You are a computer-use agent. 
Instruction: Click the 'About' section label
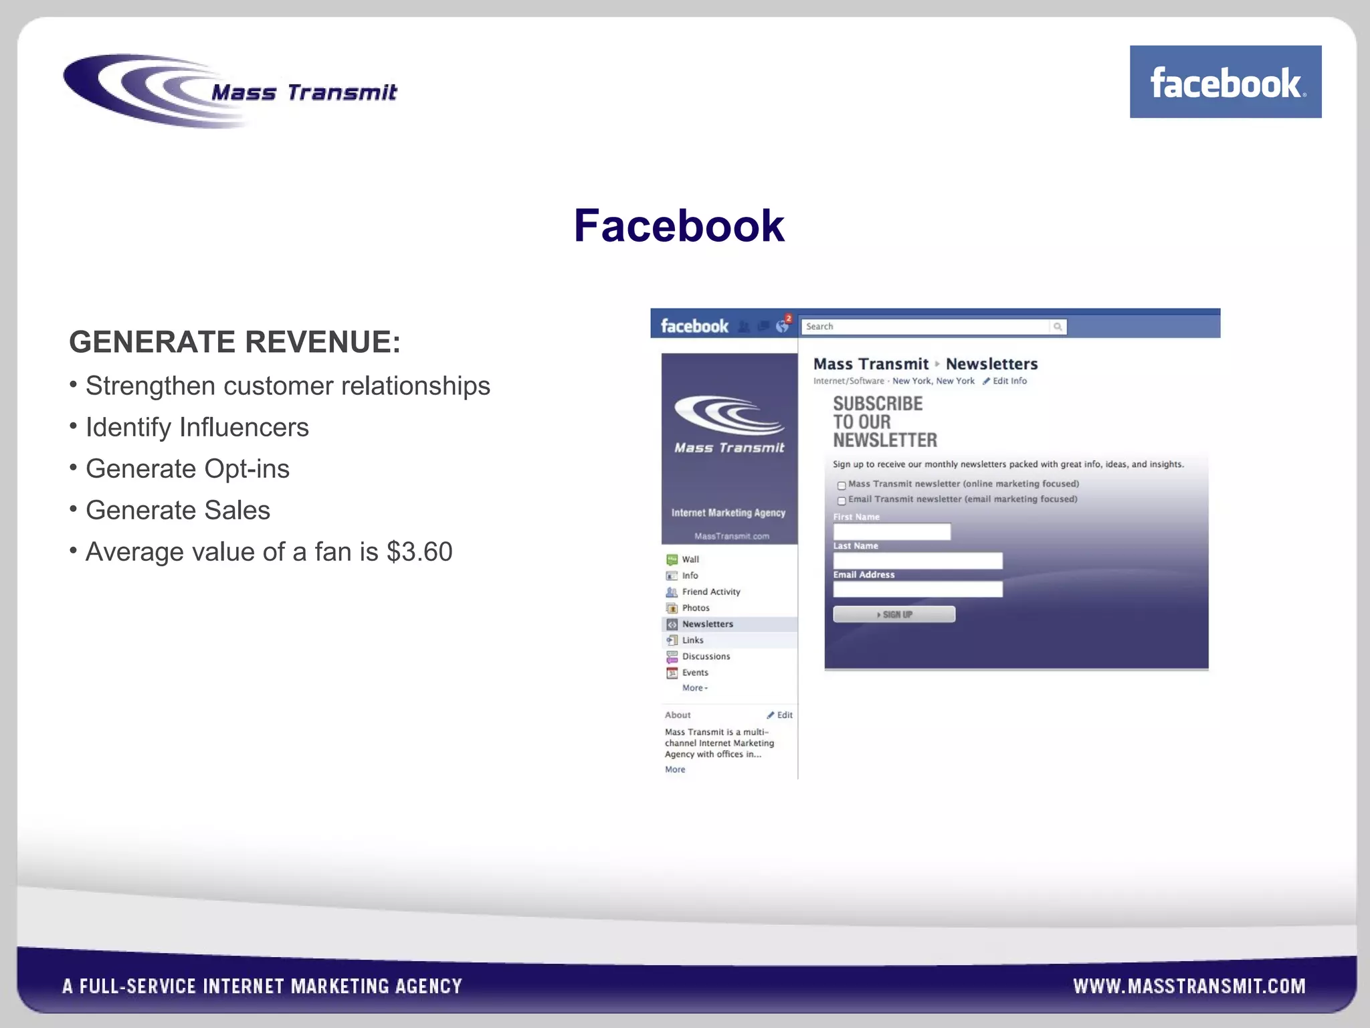pyautogui.click(x=678, y=715)
